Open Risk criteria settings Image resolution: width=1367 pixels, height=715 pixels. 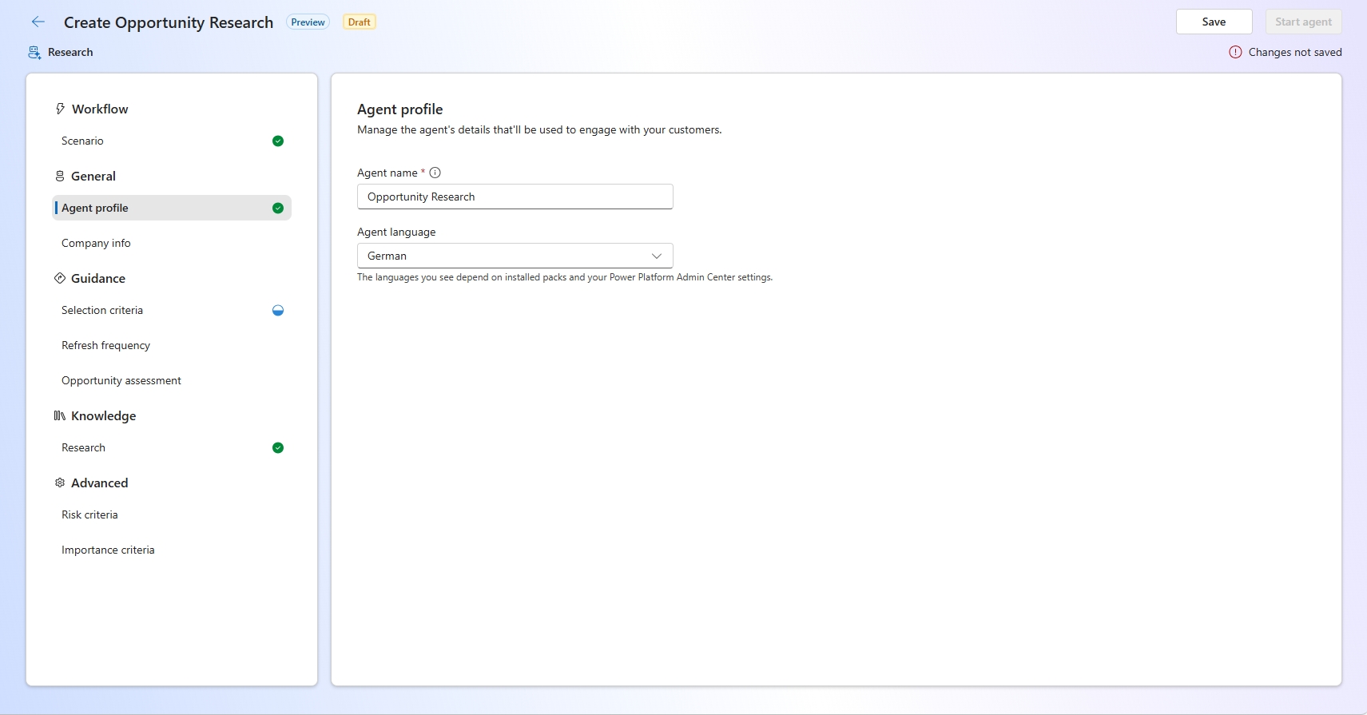[x=172, y=514]
